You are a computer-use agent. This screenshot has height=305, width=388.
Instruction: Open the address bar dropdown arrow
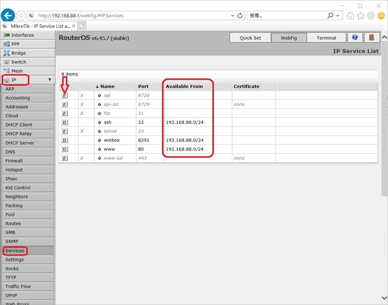(232, 16)
